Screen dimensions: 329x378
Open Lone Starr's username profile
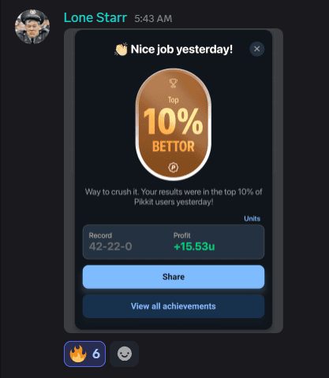tap(95, 18)
